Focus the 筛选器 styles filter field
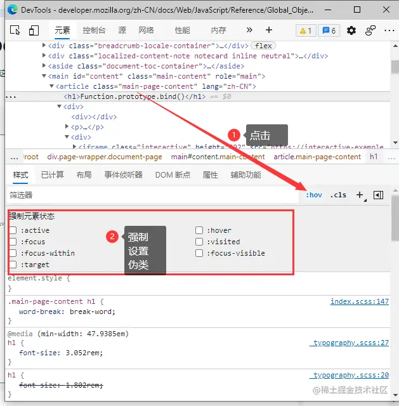The height and width of the screenshot is (406, 399). pos(153,195)
